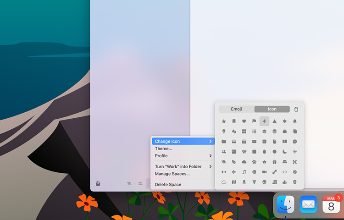Pick the heart icon
The width and height of the screenshot is (344, 220).
[x=244, y=121]
